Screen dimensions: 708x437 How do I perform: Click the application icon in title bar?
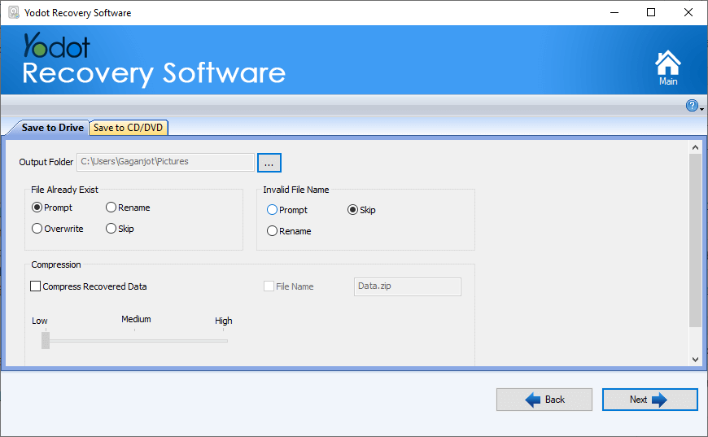pyautogui.click(x=14, y=13)
